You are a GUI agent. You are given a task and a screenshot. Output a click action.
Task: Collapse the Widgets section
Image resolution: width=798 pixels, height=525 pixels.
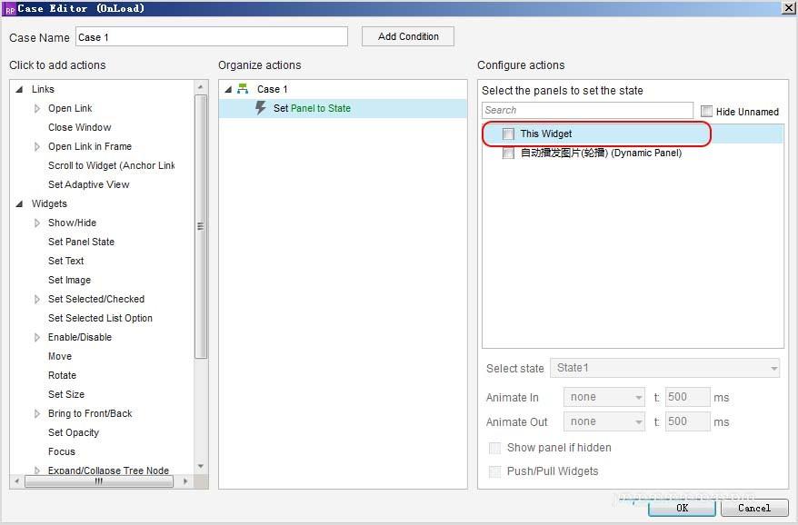tap(19, 203)
